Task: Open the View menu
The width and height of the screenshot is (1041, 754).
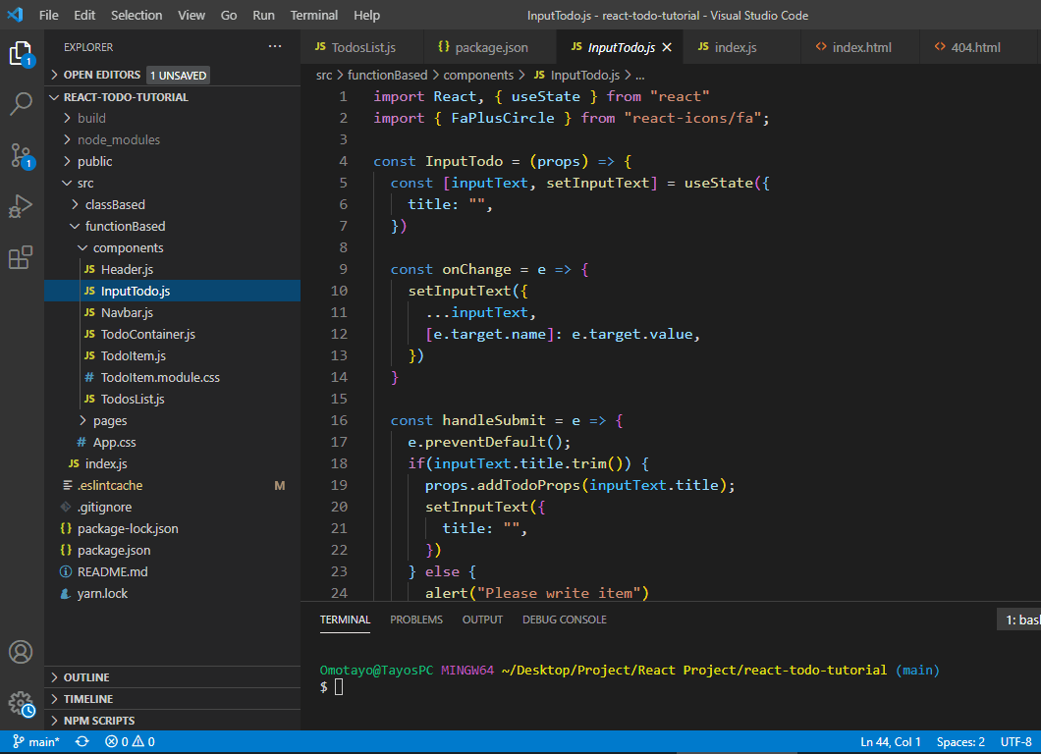Action: click(x=192, y=15)
